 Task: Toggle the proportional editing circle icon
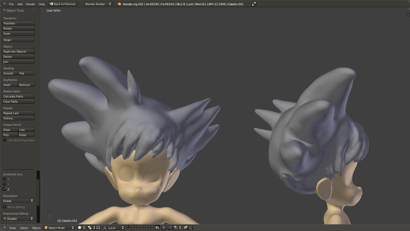164,228
